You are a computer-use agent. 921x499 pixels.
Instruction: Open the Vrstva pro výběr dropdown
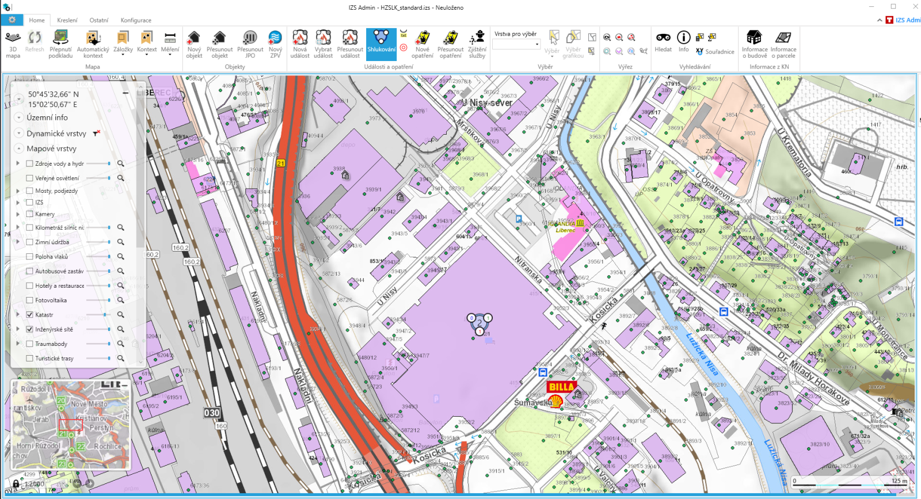[516, 44]
